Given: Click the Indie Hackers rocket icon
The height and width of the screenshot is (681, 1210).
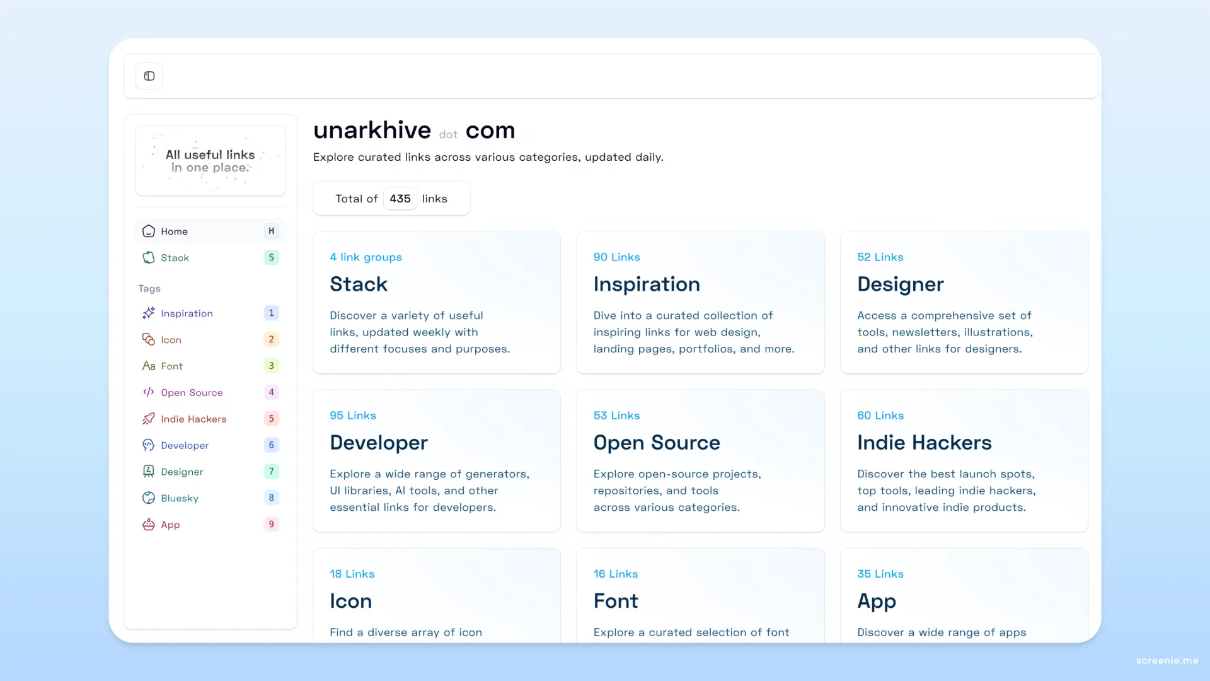Looking at the screenshot, I should click(149, 419).
